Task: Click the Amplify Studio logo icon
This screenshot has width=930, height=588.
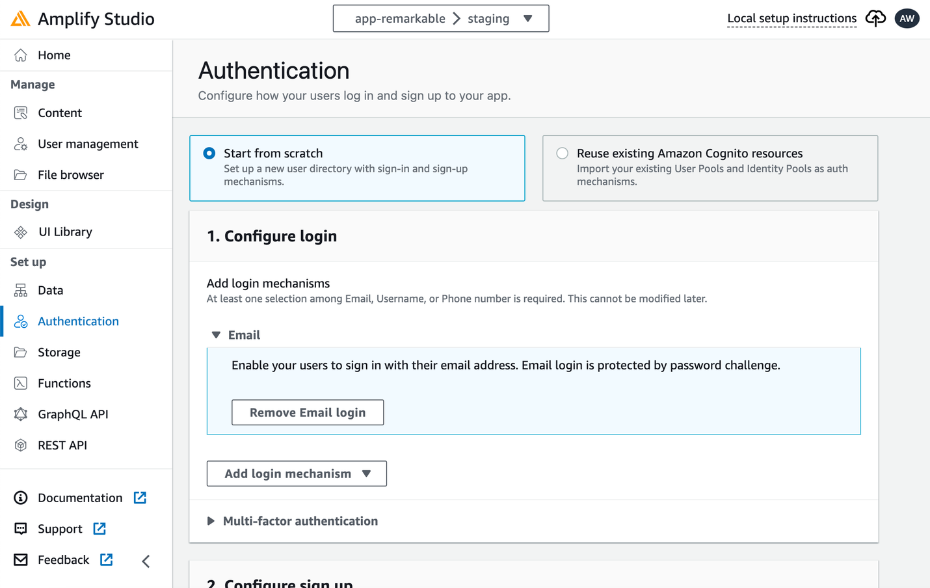Action: (x=20, y=19)
